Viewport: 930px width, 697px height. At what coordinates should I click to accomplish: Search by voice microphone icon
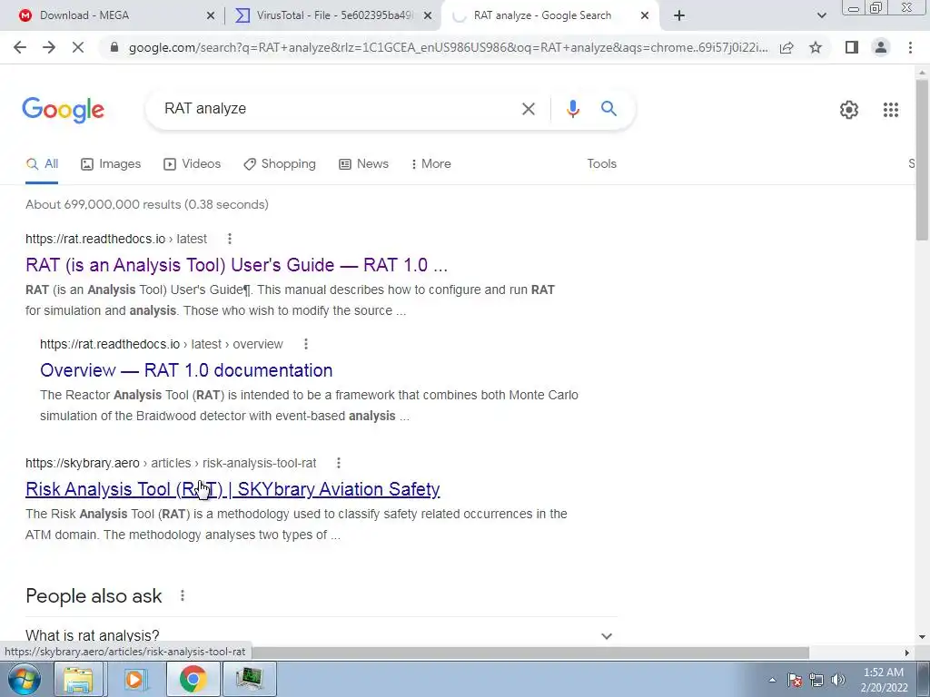click(x=572, y=109)
